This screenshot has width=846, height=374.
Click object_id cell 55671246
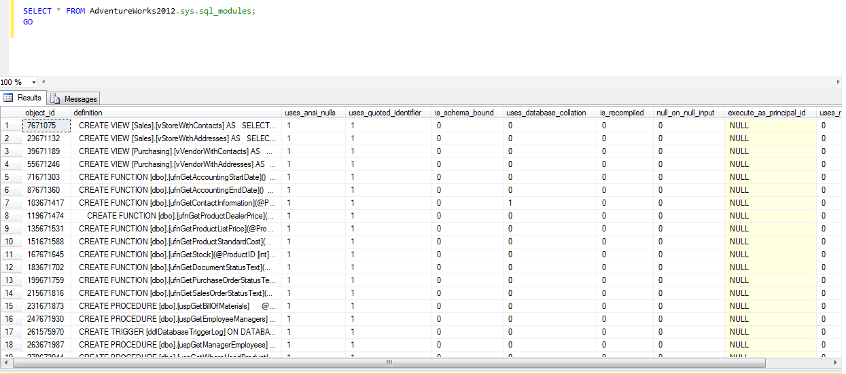coord(46,164)
